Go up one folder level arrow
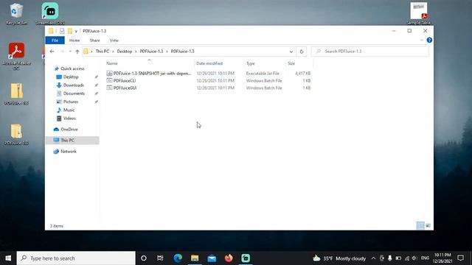The height and width of the screenshot is (265, 472). [77, 52]
